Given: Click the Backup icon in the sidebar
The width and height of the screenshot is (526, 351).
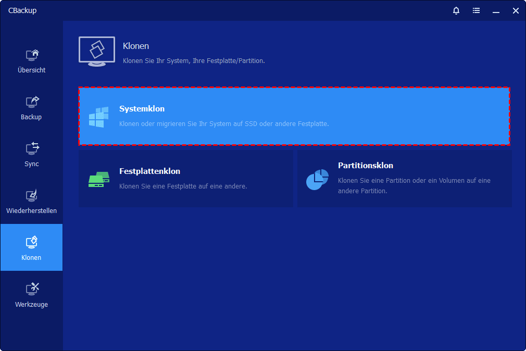Looking at the screenshot, I should [x=32, y=102].
